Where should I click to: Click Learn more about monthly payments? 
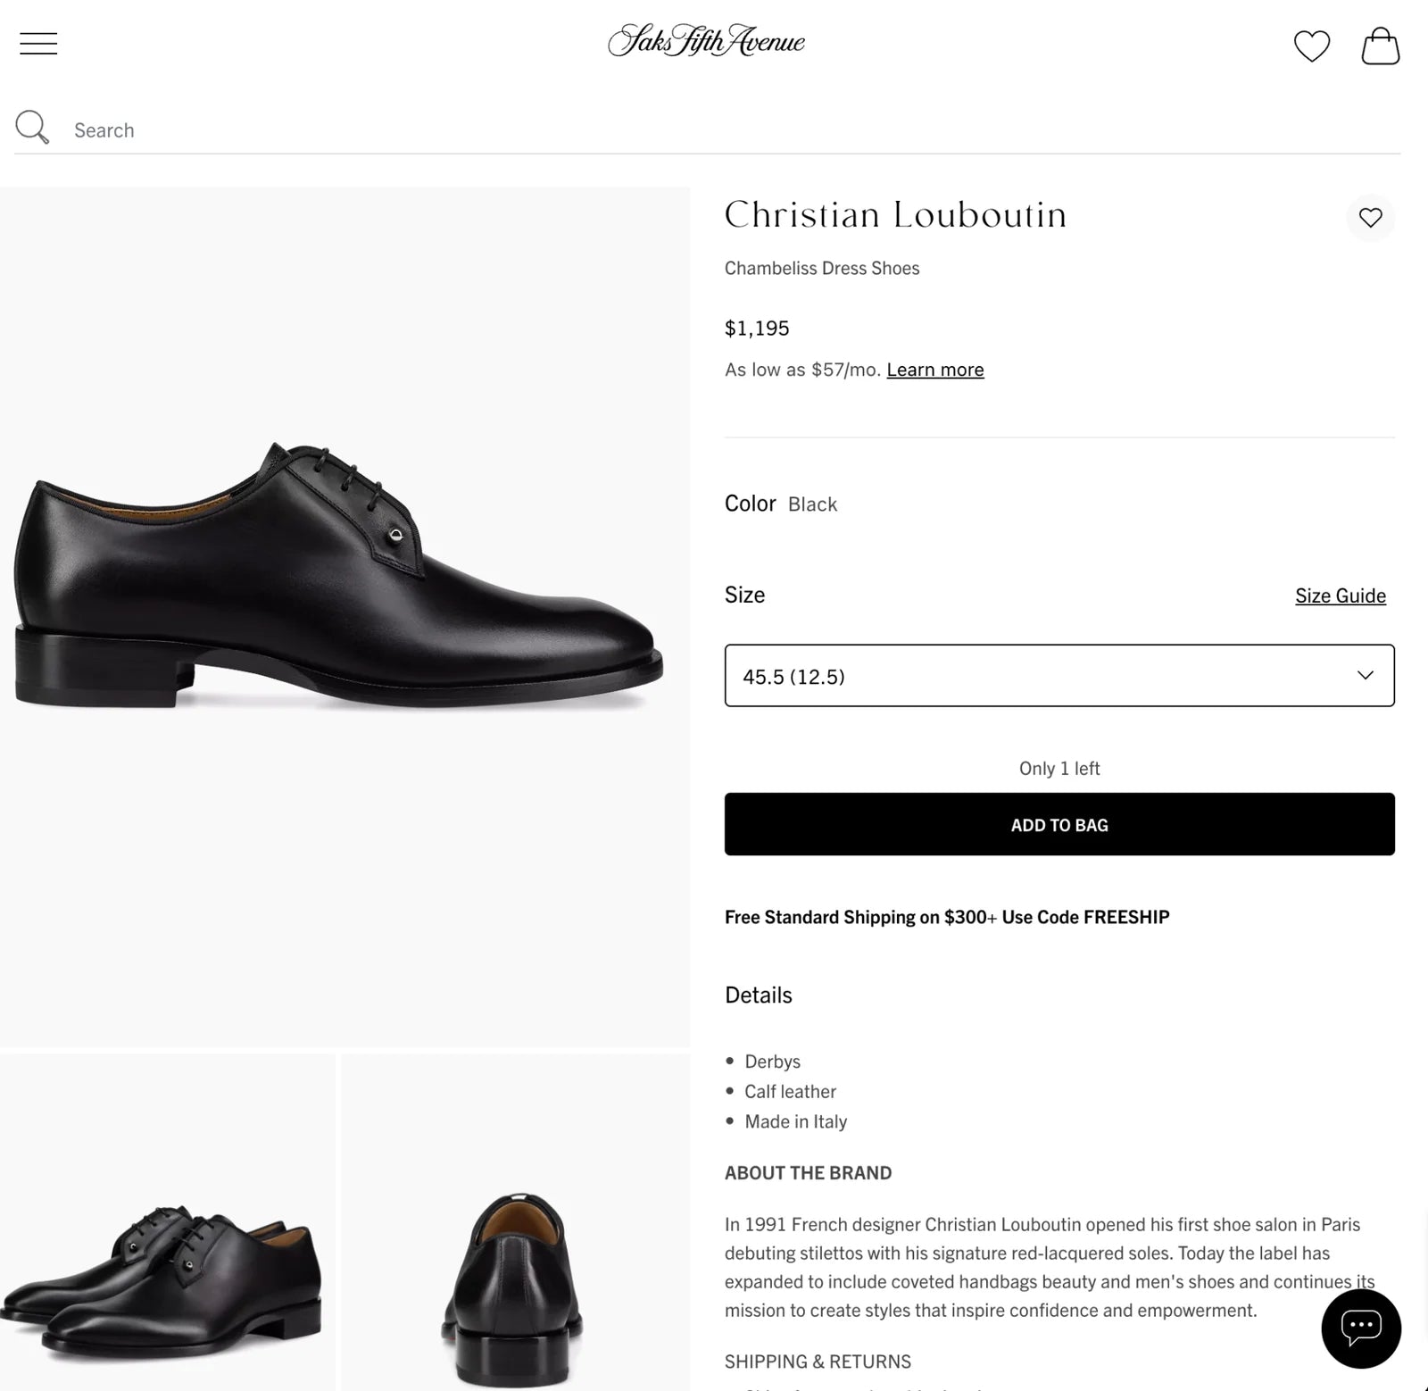coord(934,369)
